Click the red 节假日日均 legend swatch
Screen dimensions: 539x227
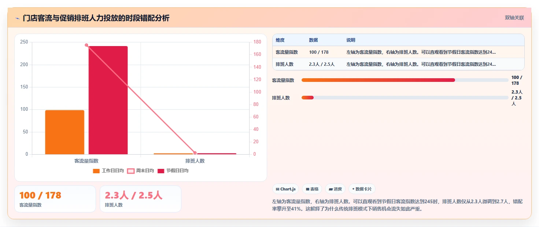coord(160,171)
